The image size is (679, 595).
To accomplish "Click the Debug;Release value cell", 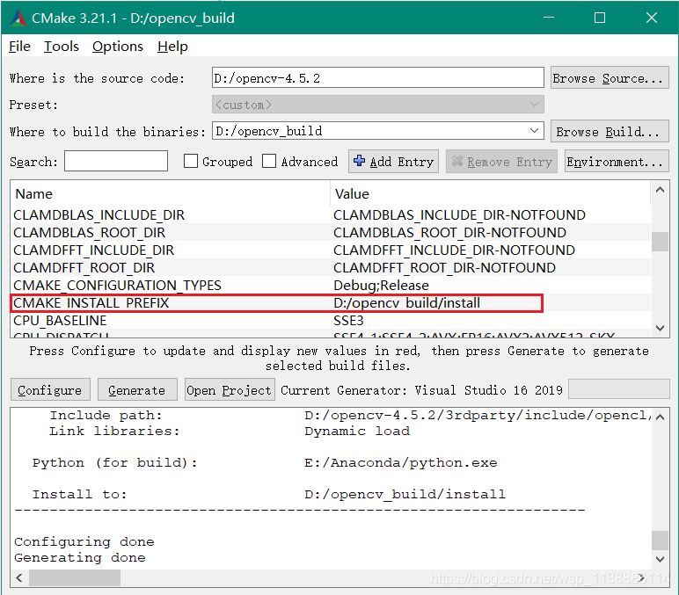I will (x=381, y=286).
